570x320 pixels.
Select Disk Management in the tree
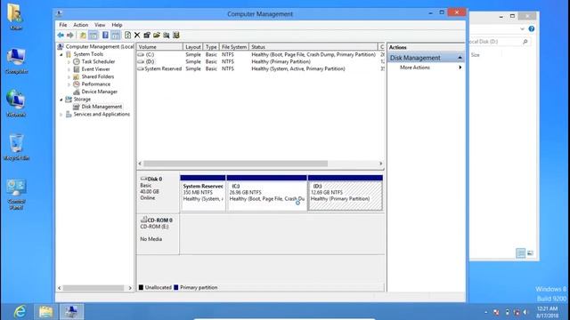[102, 107]
